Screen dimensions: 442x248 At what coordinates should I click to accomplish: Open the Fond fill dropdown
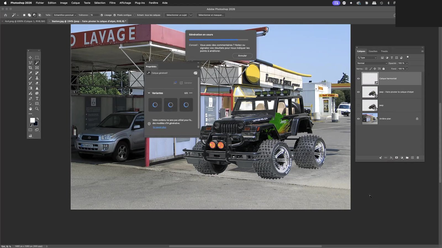(407, 69)
